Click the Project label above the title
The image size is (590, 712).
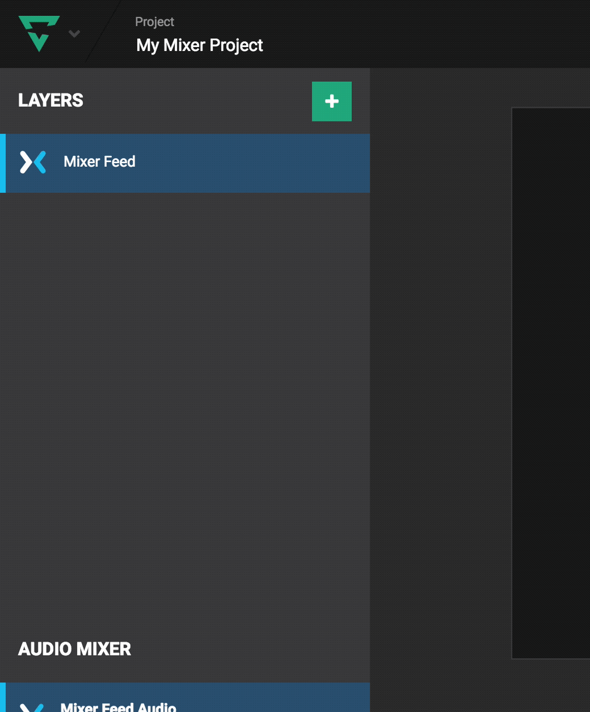point(154,22)
